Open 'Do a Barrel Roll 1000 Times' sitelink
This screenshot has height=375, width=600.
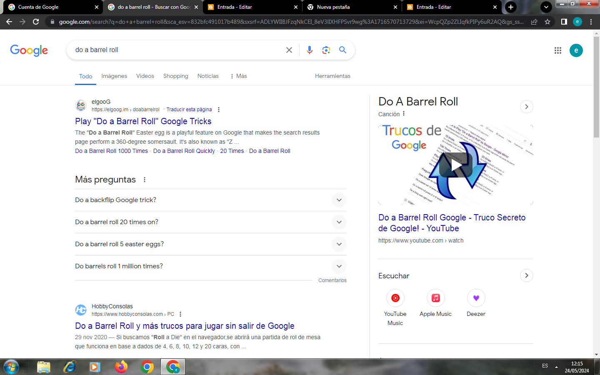pos(111,151)
